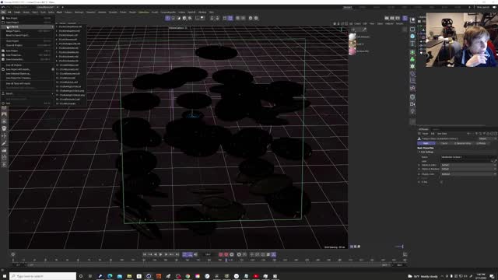
Task: Toggle the red Autokeying button
Action: [226, 254]
